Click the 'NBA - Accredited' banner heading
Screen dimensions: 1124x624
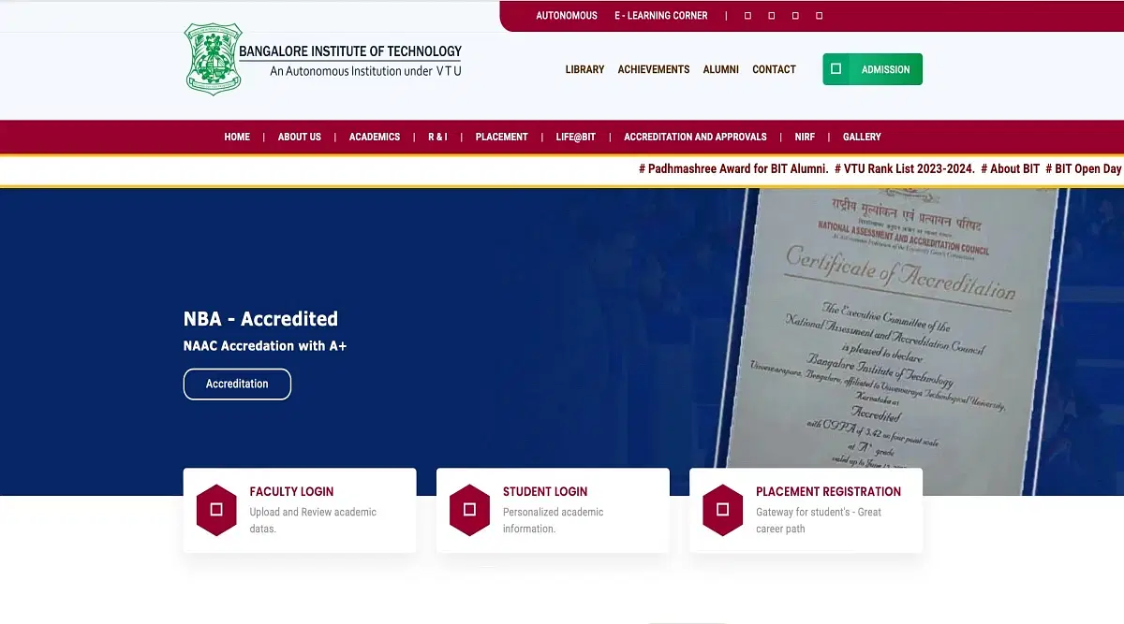tap(260, 319)
